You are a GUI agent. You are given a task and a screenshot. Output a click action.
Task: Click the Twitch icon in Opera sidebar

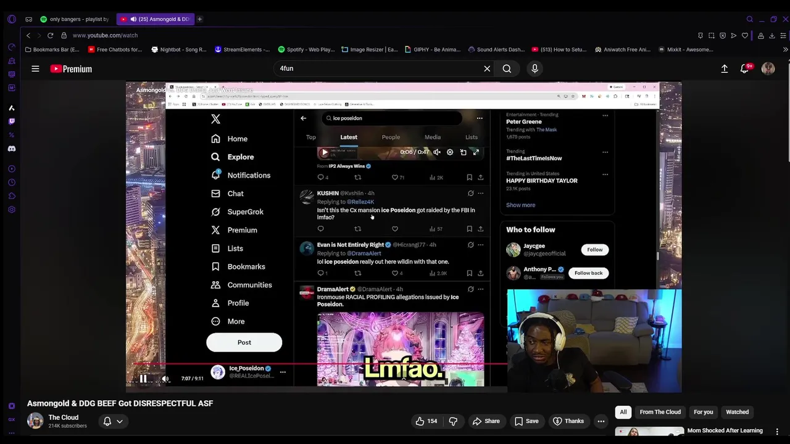click(12, 121)
